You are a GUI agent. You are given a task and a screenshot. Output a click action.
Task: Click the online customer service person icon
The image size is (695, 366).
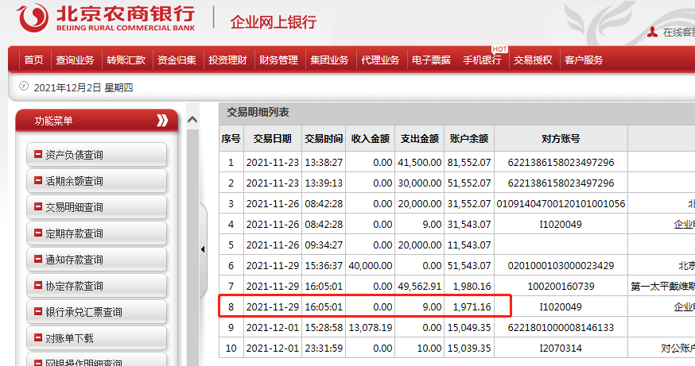pos(652,33)
